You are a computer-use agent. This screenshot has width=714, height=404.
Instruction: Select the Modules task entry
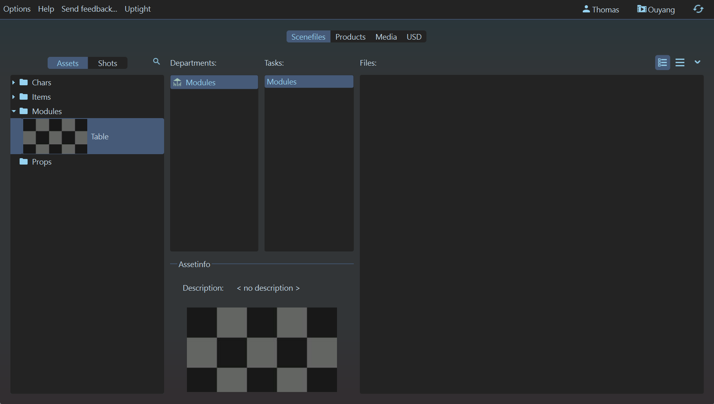(x=282, y=82)
